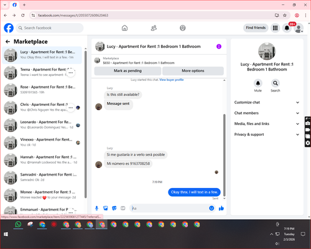Image resolution: width=311 pixels, height=249 pixels.
Task: Click the browser address bar URL
Action: 73,16
